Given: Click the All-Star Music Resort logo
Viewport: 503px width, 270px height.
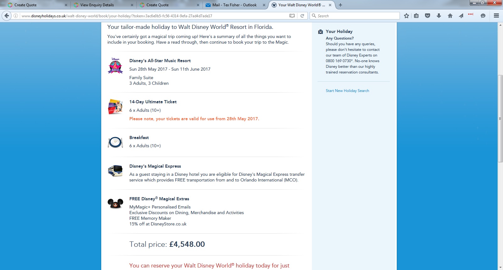Looking at the screenshot, I should tap(115, 66).
